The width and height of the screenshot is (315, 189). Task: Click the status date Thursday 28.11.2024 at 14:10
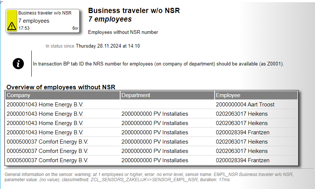(x=107, y=46)
